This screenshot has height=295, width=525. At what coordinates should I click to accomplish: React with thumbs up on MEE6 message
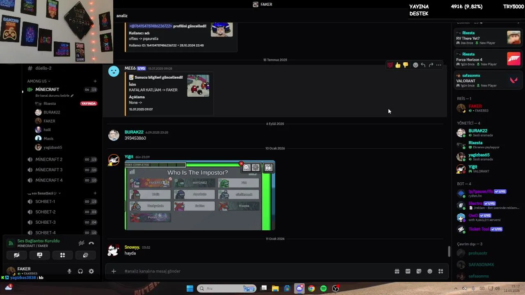(x=398, y=65)
